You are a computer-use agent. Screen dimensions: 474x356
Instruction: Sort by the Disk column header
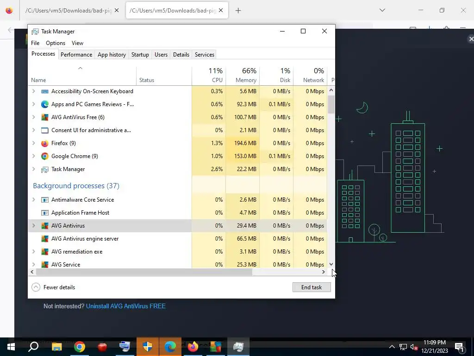click(x=277, y=76)
